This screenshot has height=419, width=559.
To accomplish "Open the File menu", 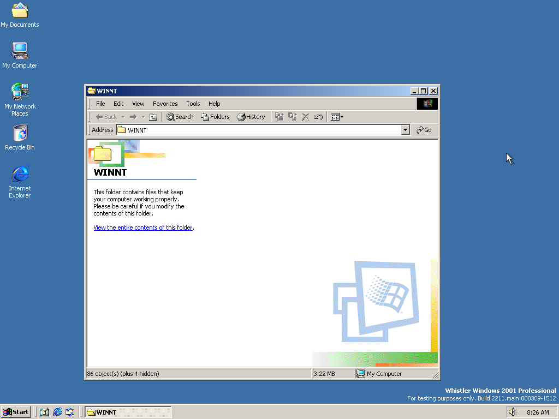I will point(100,104).
